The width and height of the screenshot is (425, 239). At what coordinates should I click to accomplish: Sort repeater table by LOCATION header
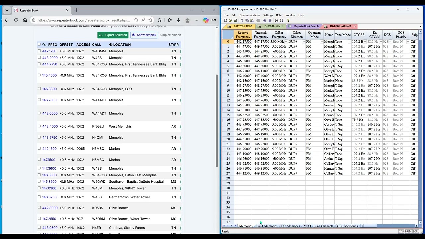click(120, 45)
